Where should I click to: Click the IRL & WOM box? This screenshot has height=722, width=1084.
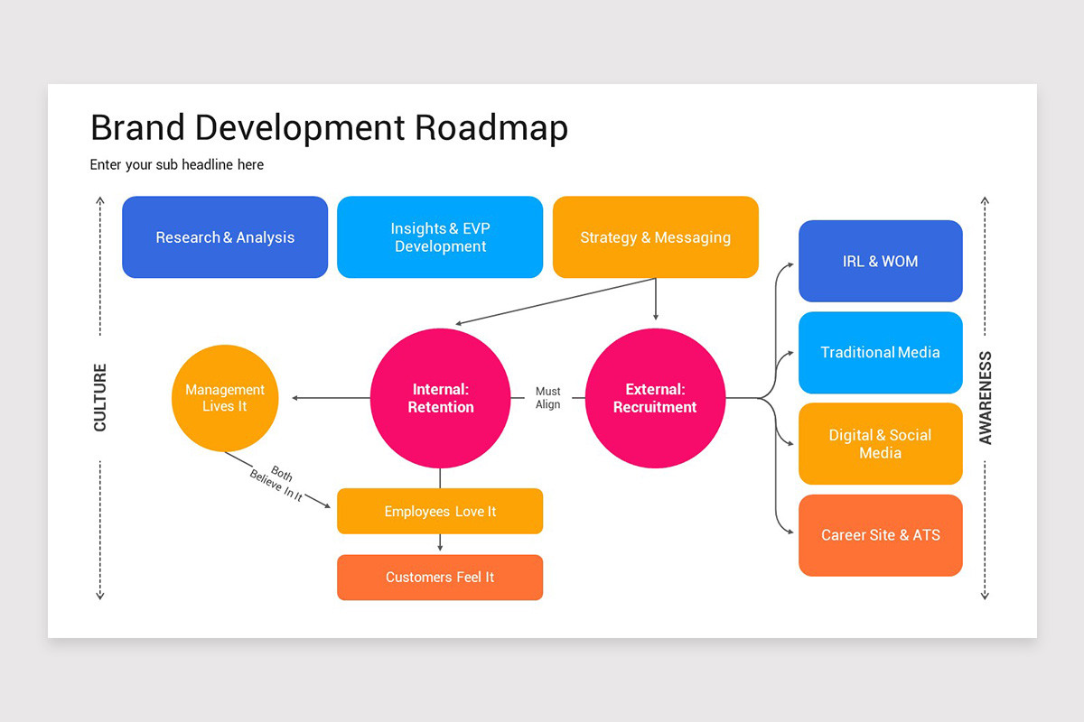click(x=881, y=261)
